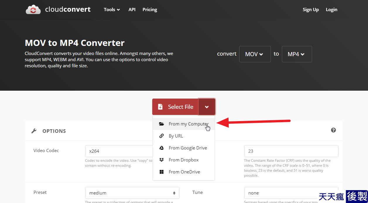Open the Preset medium dropdown
The width and height of the screenshot is (368, 203).
[x=132, y=193]
